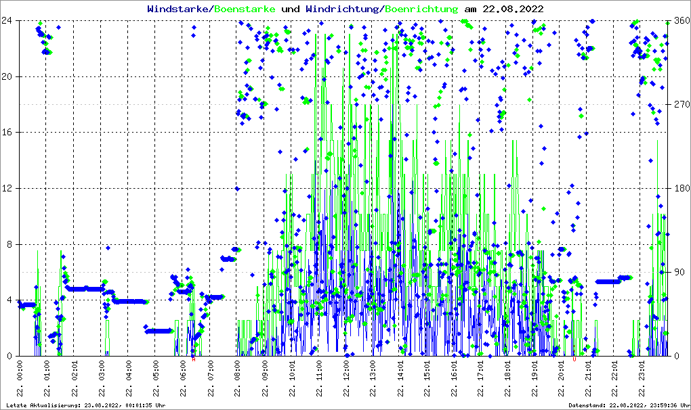691x410 pixels.
Task: Click the '12' wind speed axis label
Action: click(x=6, y=188)
